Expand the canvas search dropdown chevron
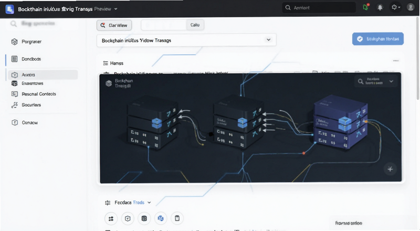420x231 pixels. (x=391, y=81)
